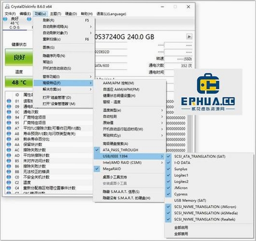This screenshot has height=241, width=256.
Task: Click the status orb for attribute A7
Action: [9, 128]
